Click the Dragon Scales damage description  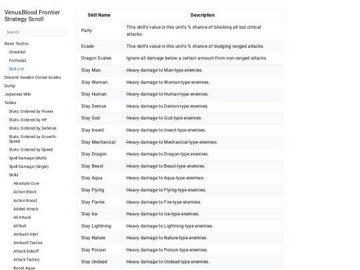coord(197,58)
